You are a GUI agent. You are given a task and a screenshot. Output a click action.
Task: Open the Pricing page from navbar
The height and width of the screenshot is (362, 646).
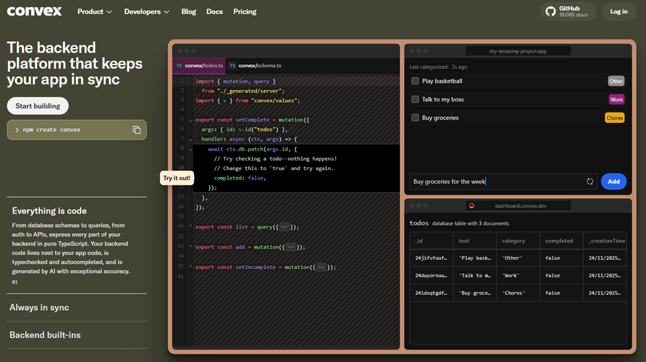(x=244, y=11)
